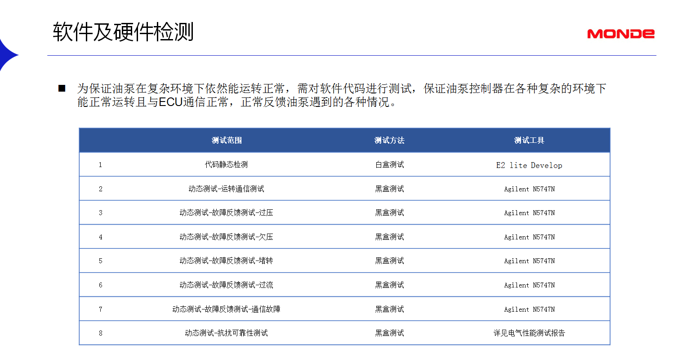This screenshot has height=362, width=677.
Task: Click the 动态测试-故障反馈测试-欠压 cell
Action: point(227,237)
